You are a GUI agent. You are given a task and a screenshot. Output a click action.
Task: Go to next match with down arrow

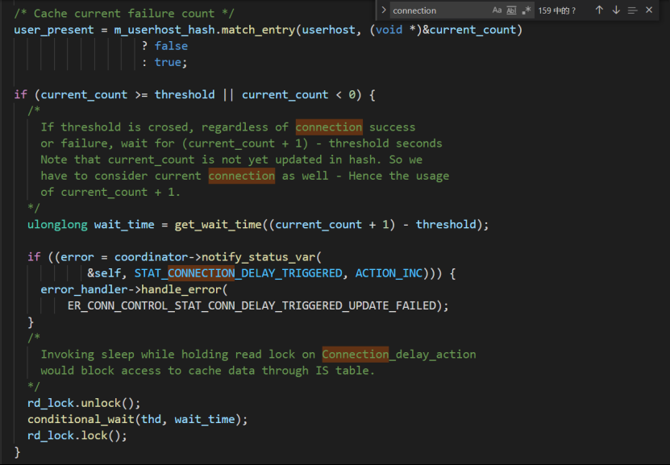coord(616,10)
